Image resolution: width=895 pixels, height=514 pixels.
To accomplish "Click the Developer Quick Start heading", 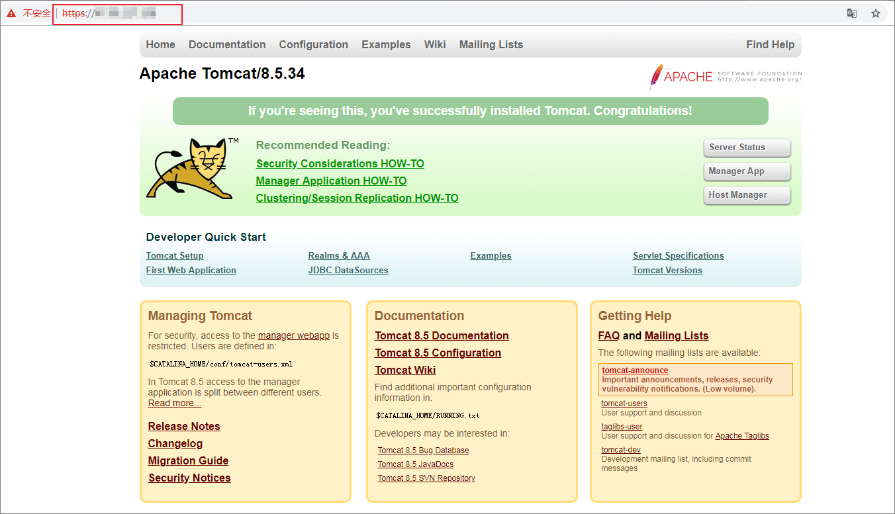I will coord(207,237).
